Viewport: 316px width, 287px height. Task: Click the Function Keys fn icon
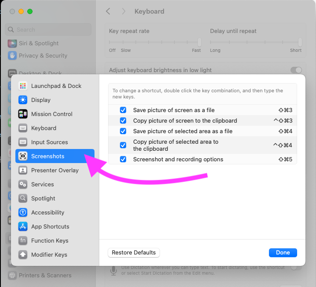tap(23, 241)
